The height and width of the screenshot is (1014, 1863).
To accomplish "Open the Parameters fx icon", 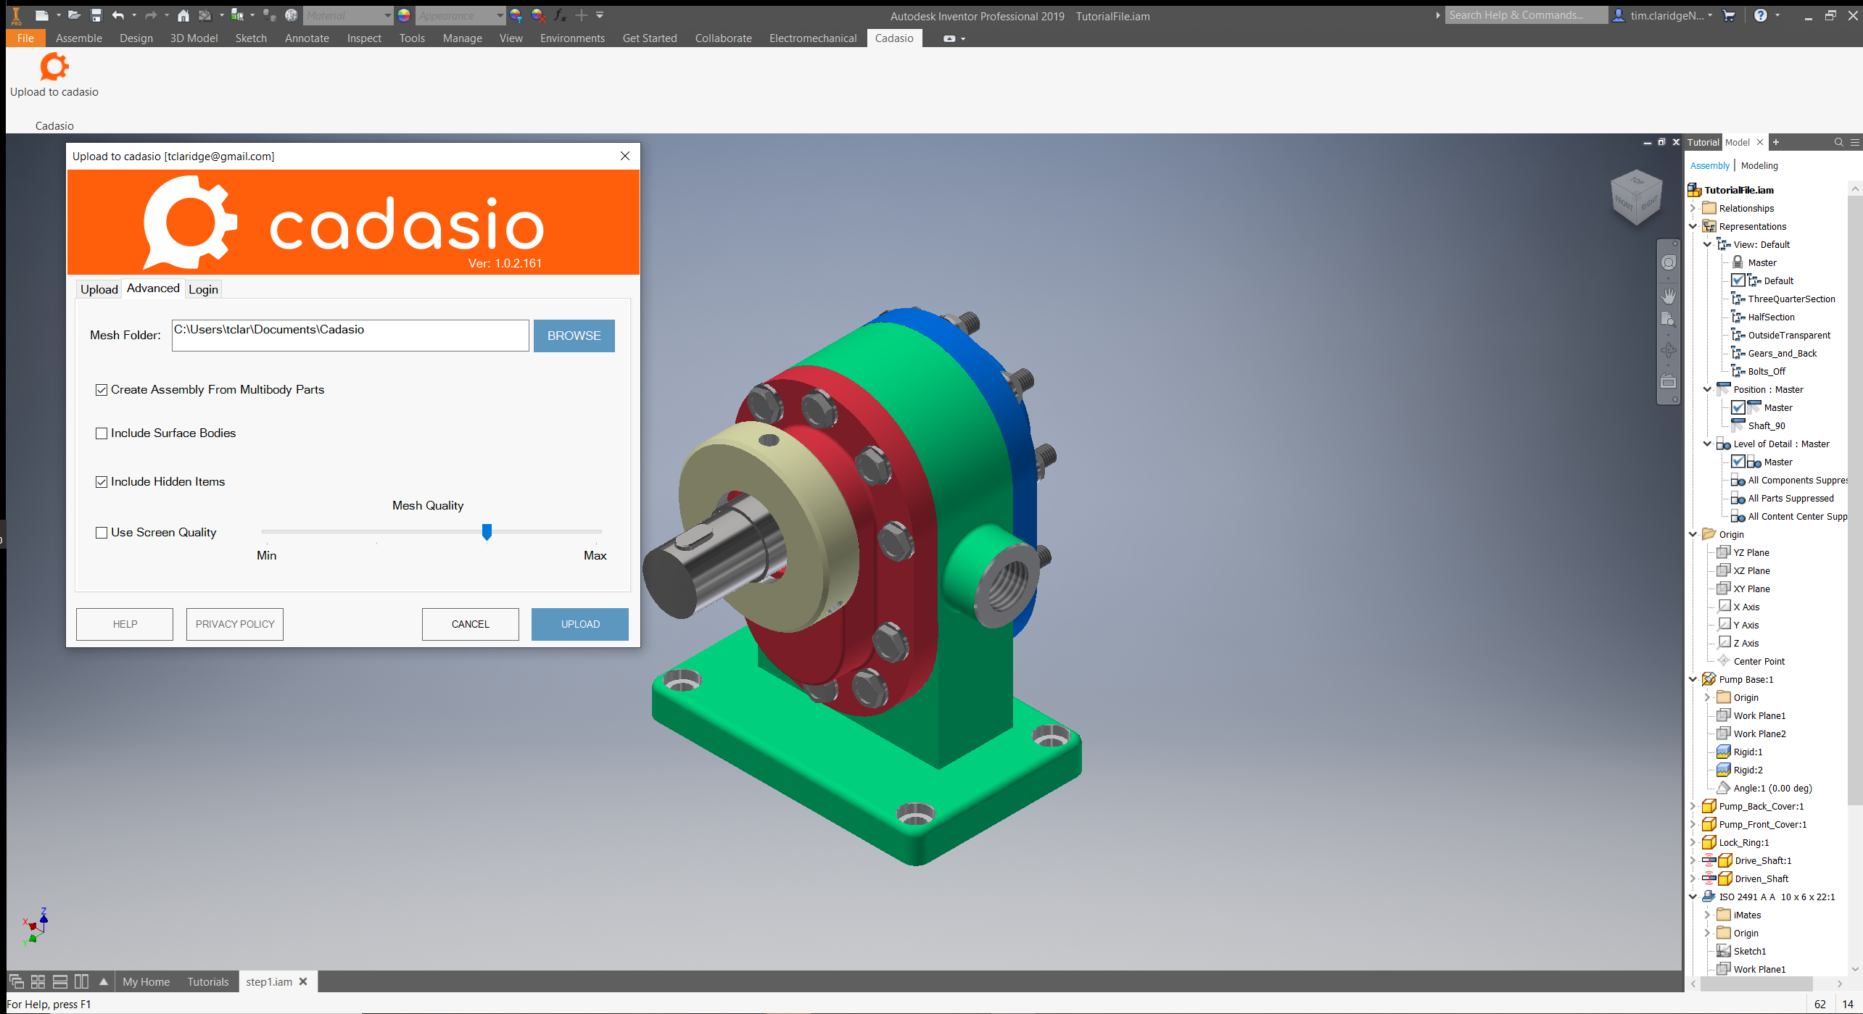I will [560, 15].
